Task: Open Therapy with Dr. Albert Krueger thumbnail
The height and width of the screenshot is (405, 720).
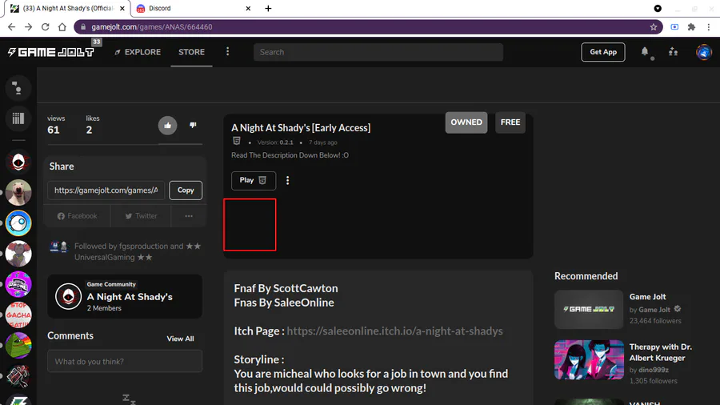Action: click(x=589, y=359)
